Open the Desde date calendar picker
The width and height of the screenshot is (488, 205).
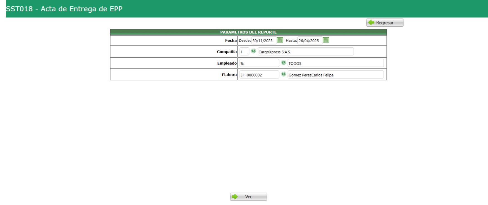click(x=280, y=40)
